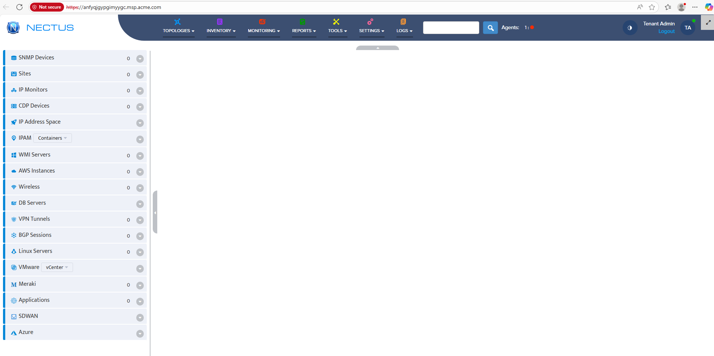
Task: Click the Wireless wifi icon
Action: pos(14,187)
